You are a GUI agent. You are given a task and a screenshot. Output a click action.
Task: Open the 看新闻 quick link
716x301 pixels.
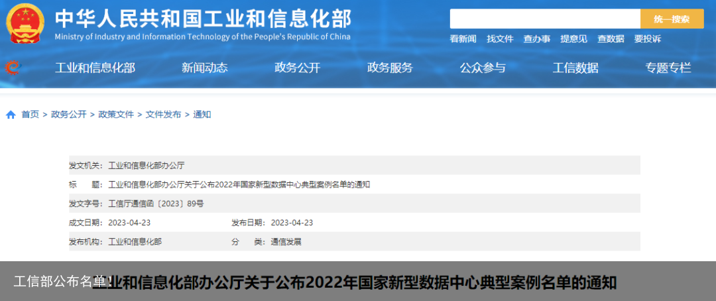coord(463,39)
